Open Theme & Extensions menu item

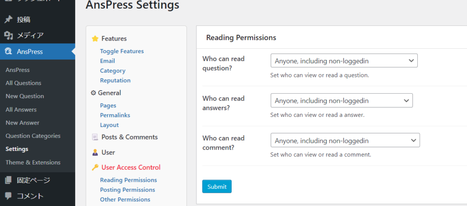click(x=33, y=162)
